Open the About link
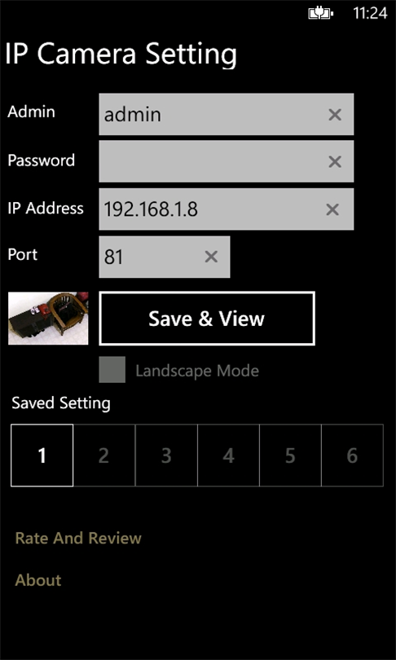Viewport: 396px width, 660px height. point(38,580)
